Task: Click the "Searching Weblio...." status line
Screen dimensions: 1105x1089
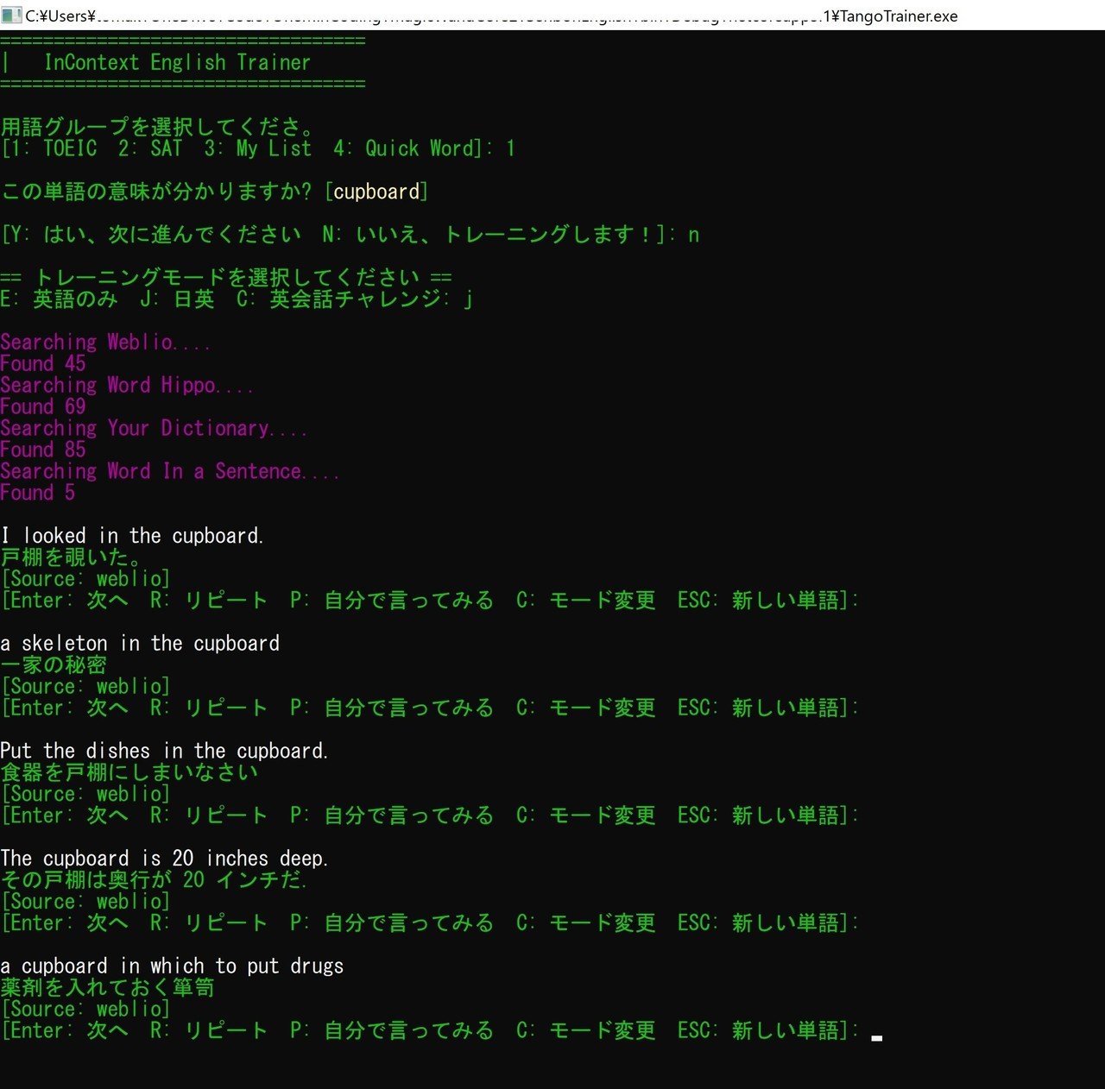Action: (105, 342)
